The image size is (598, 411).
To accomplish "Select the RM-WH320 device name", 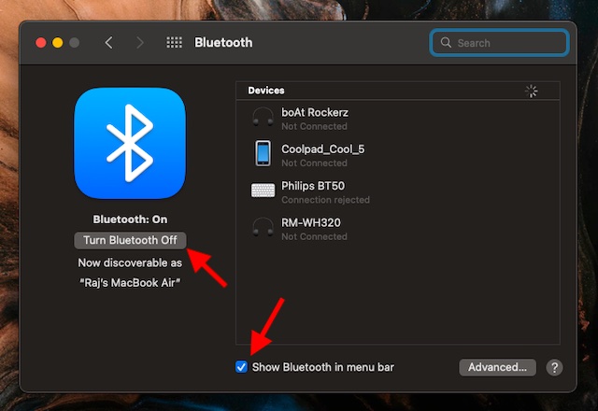I will point(311,222).
